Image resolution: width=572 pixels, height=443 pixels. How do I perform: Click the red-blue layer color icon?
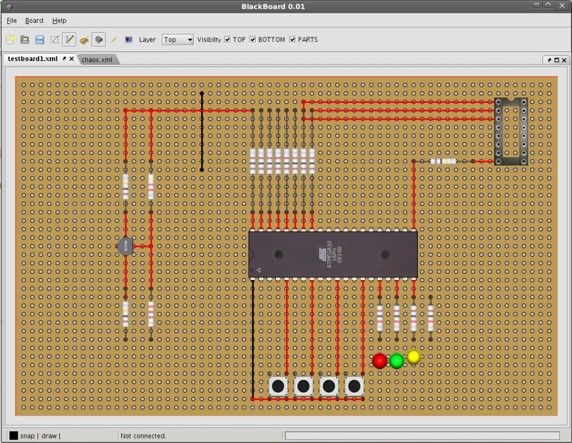tap(127, 40)
